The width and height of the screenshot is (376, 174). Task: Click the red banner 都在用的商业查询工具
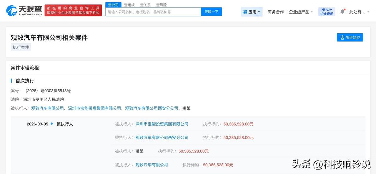click(73, 11)
